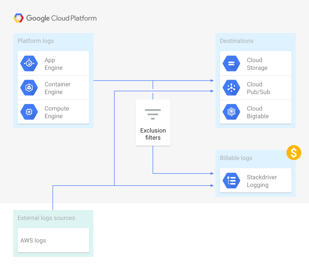Select the Cloud Storage label text
This screenshot has height=270, width=309.
(x=257, y=64)
